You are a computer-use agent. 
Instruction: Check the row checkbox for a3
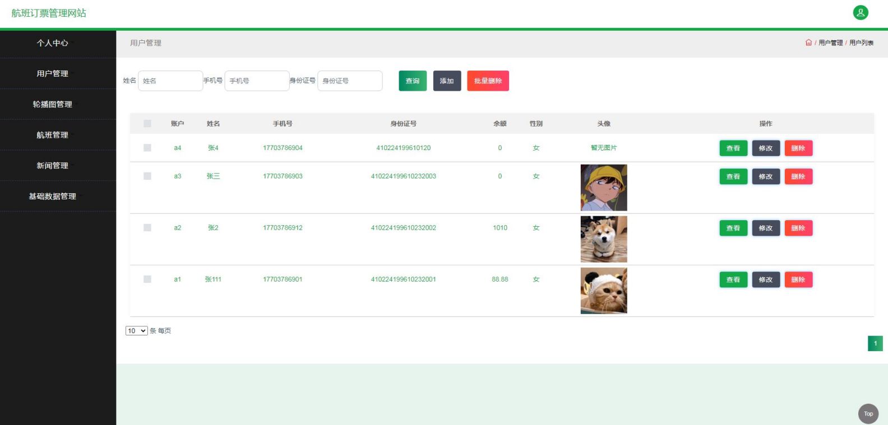pyautogui.click(x=147, y=176)
